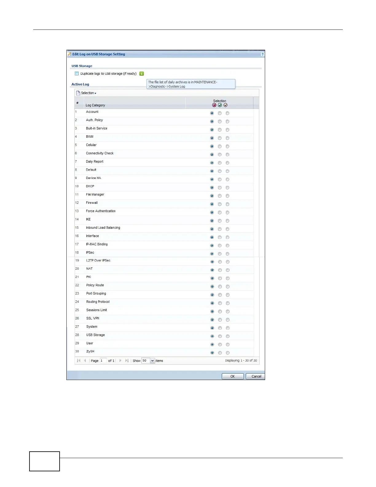The width and height of the screenshot is (376, 487).
Task: Select normal log radio for Cellular
Action: tap(220, 147)
